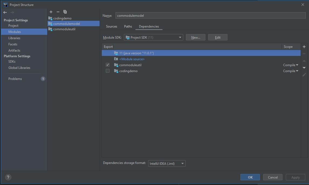Open Module SDK dropdown
309x185 pixels.
[153, 37]
